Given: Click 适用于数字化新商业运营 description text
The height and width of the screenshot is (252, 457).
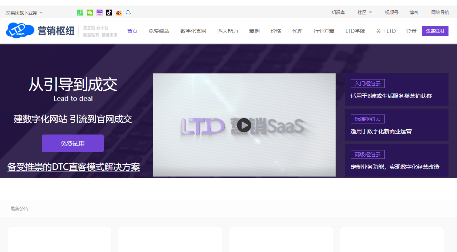Looking at the screenshot, I should pyautogui.click(x=381, y=131).
